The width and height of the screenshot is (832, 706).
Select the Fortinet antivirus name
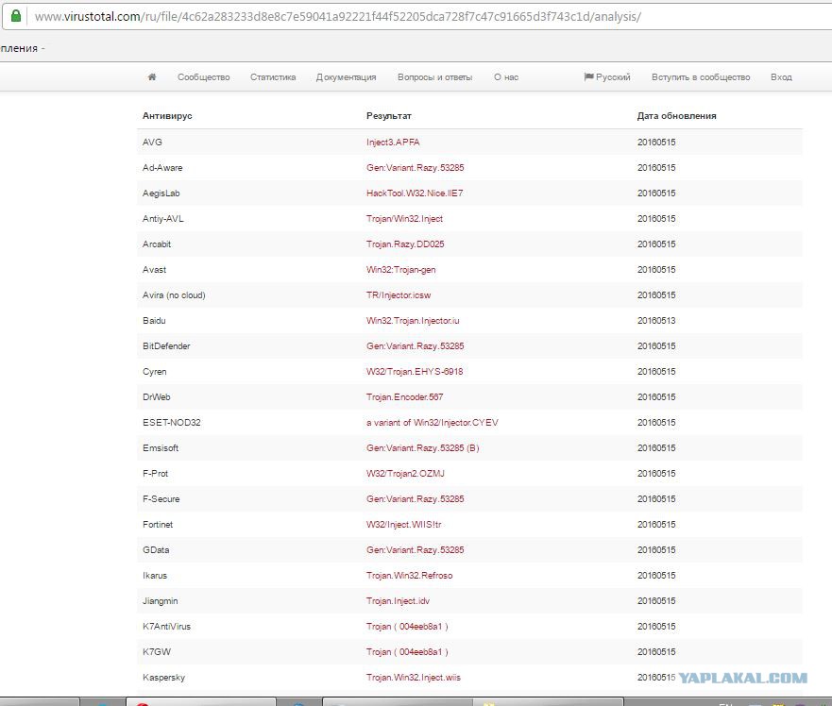158,524
